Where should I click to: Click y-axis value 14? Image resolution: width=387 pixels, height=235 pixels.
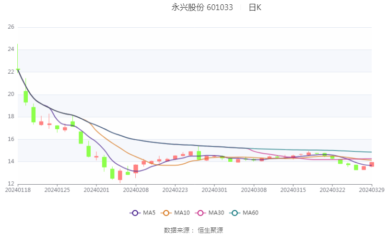click(x=11, y=162)
